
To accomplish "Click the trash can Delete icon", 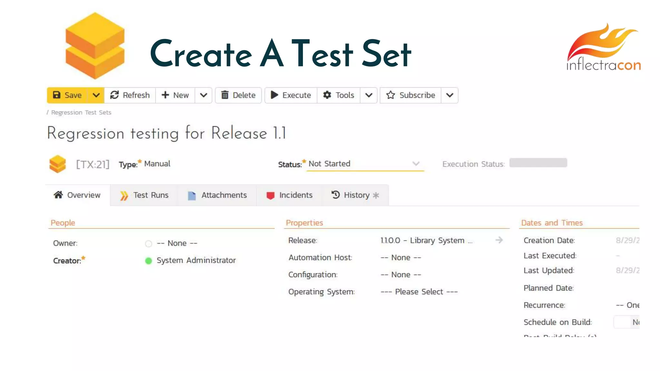I will click(x=225, y=95).
